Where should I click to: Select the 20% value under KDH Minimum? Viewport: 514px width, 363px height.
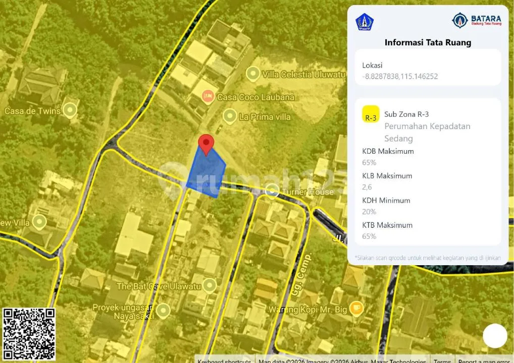click(x=369, y=212)
